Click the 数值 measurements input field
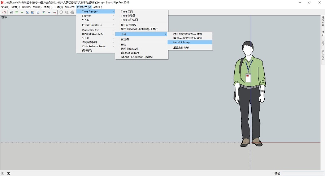Image resolution: width=325 pixels, height=176 pixels. (x=303, y=173)
